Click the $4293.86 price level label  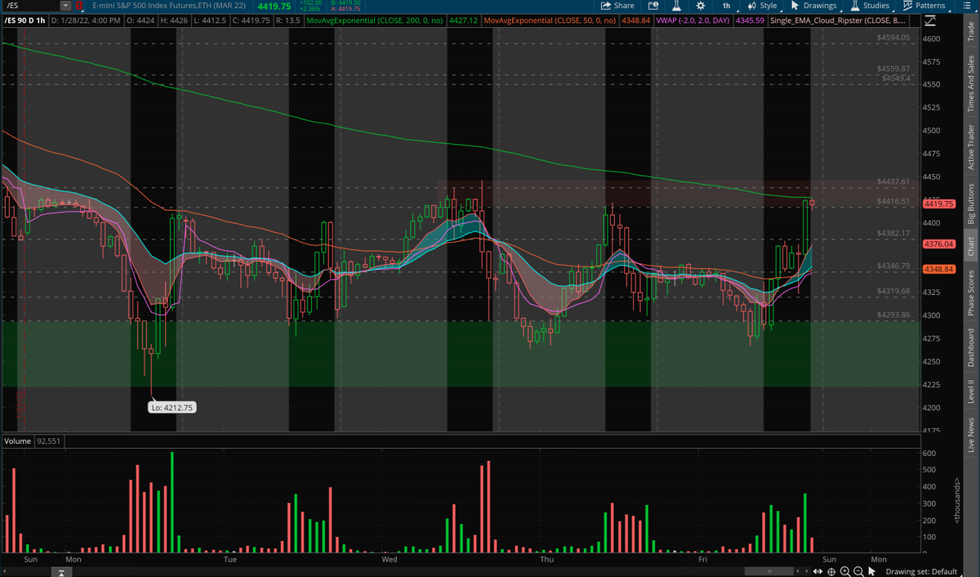coord(893,314)
